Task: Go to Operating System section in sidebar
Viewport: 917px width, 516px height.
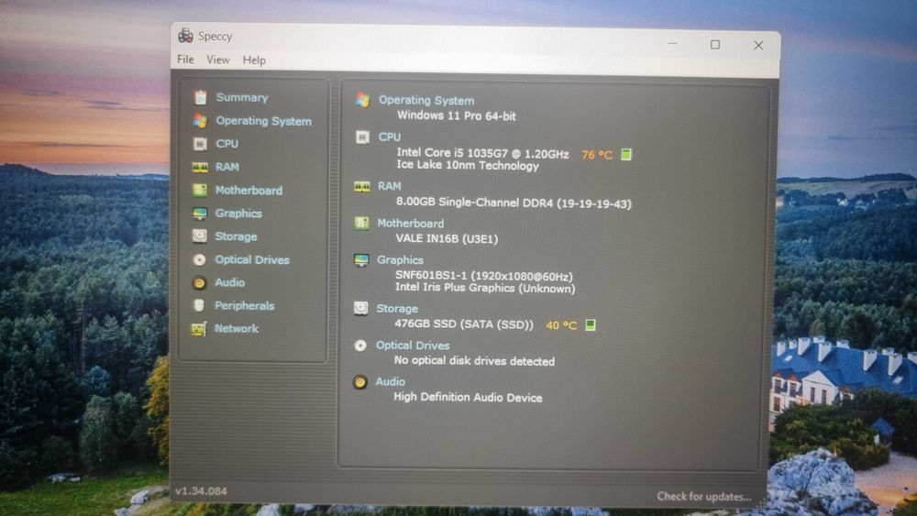Action: 263,121
